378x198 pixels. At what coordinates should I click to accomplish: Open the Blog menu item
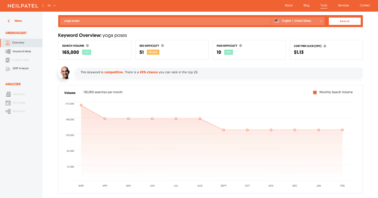306,5
